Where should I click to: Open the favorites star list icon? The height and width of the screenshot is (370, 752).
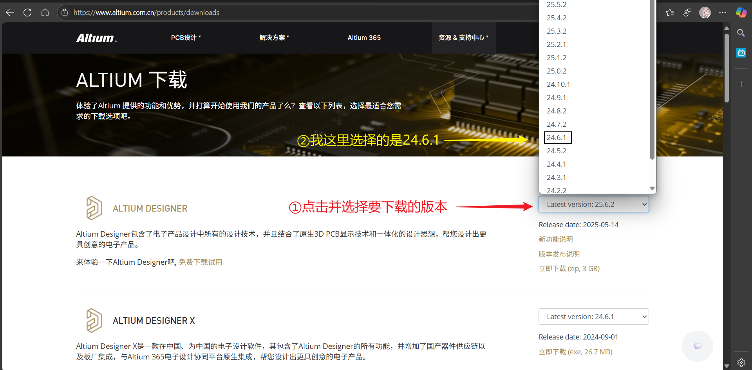670,13
